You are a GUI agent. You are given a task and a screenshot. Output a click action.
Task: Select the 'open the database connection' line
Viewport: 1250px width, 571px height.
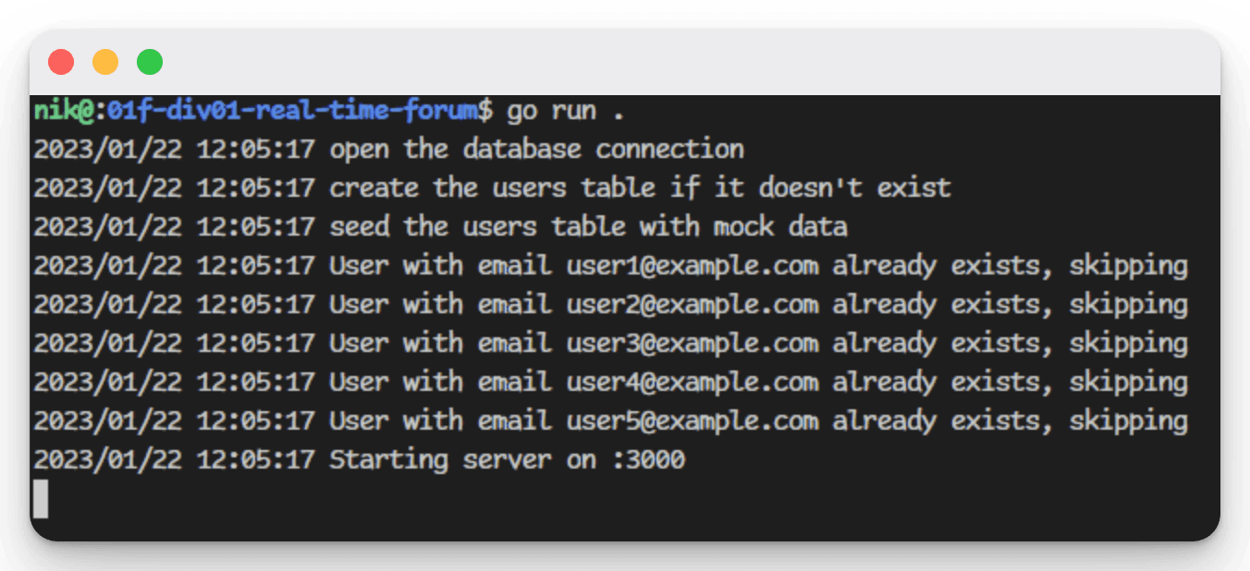[388, 150]
